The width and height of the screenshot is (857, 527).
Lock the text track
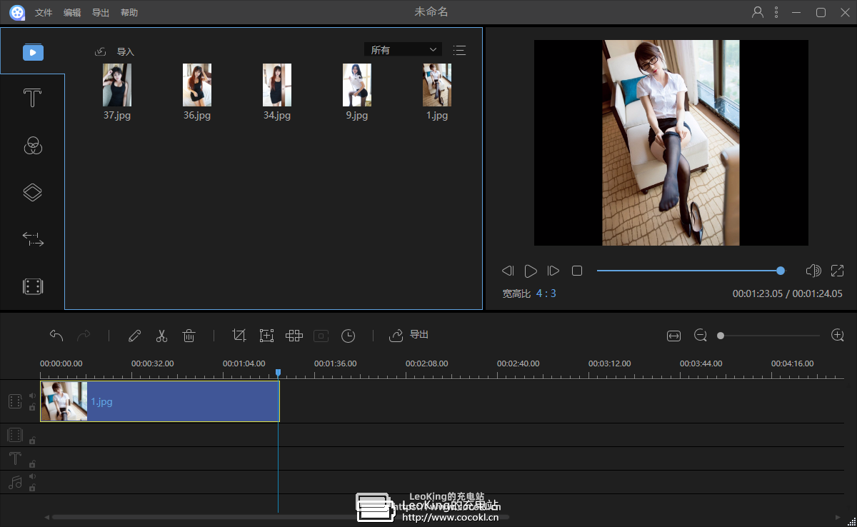point(32,464)
